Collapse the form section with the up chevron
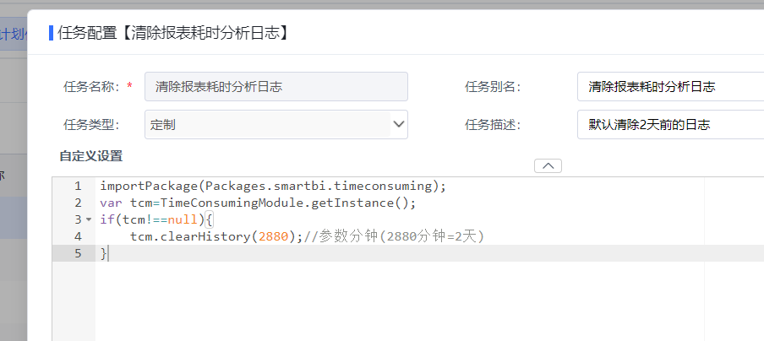This screenshot has height=341, width=764. [548, 166]
